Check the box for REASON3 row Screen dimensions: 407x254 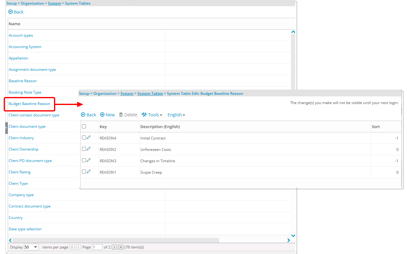tap(84, 160)
